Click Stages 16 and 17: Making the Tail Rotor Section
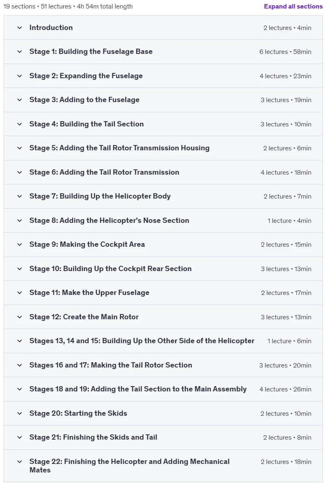 (111, 365)
